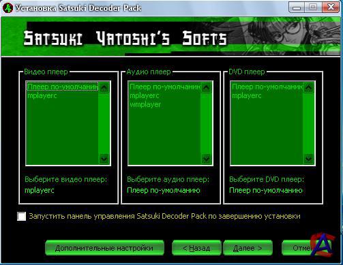
Task: Select mplayerc in audio player list
Action: (145, 95)
